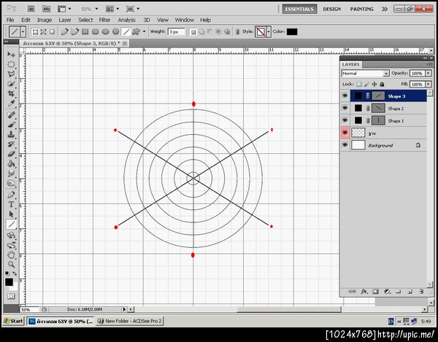Click the delete layer trash icon

tap(421, 291)
